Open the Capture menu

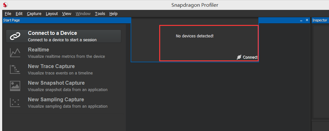[x=34, y=14]
